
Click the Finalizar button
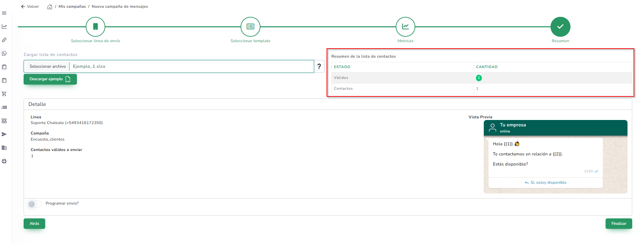pyautogui.click(x=618, y=224)
